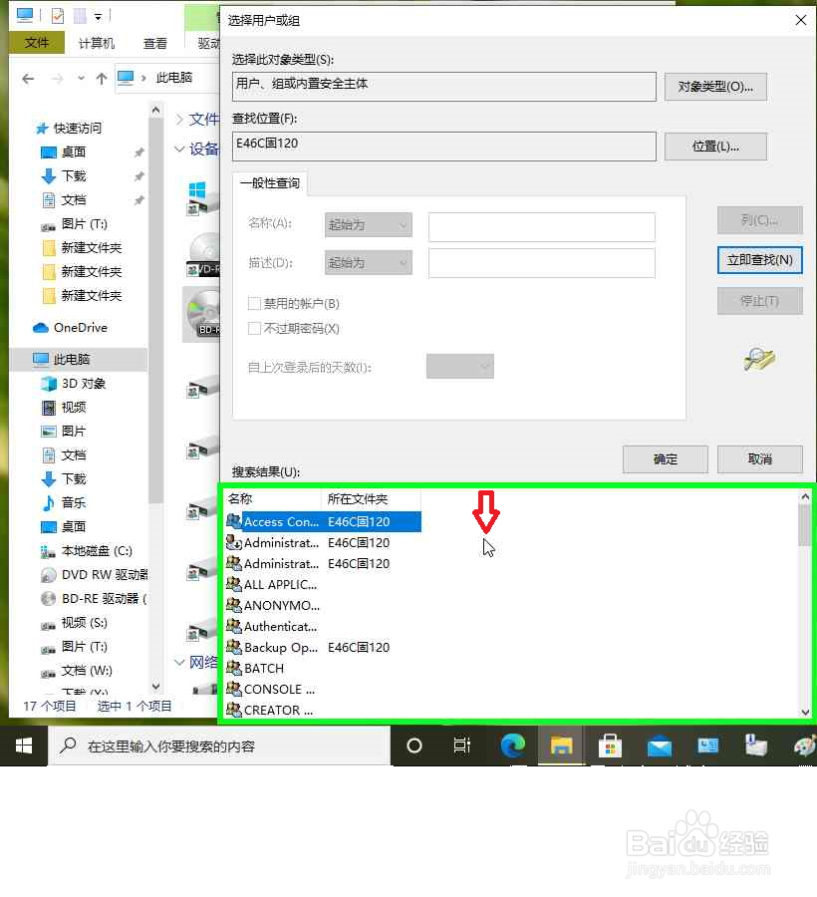Screen dimensions: 817x897
Task: Open Microsoft Store from the taskbar
Action: [610, 745]
